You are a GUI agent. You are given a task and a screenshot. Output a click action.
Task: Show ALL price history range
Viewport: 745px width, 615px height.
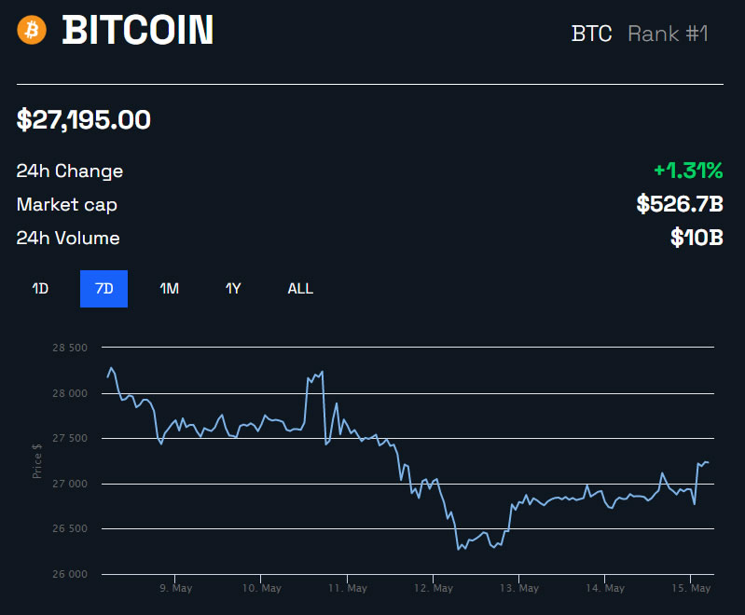click(x=300, y=289)
